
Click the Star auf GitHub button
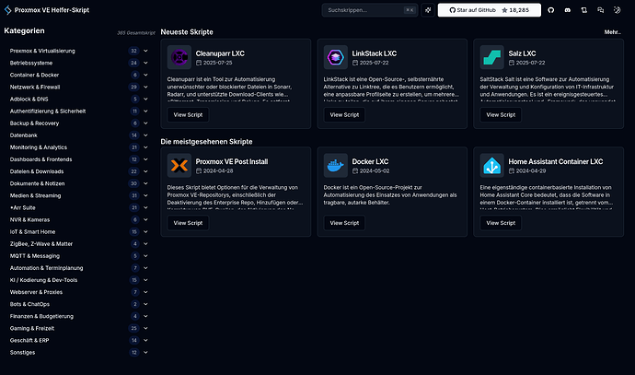(x=490, y=10)
